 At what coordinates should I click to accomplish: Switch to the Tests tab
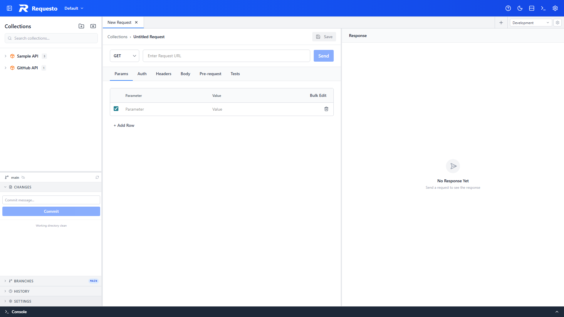pyautogui.click(x=235, y=74)
